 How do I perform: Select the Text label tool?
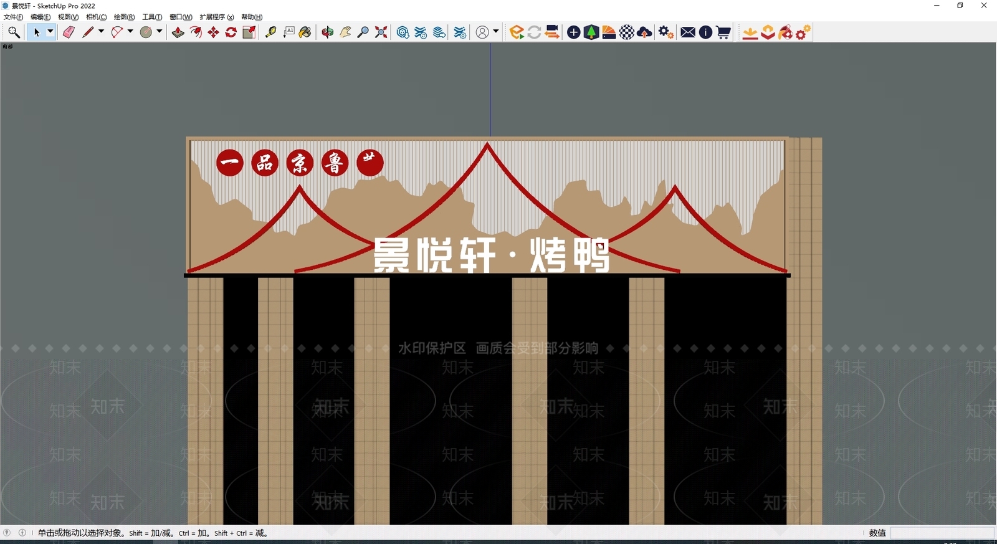coord(289,32)
